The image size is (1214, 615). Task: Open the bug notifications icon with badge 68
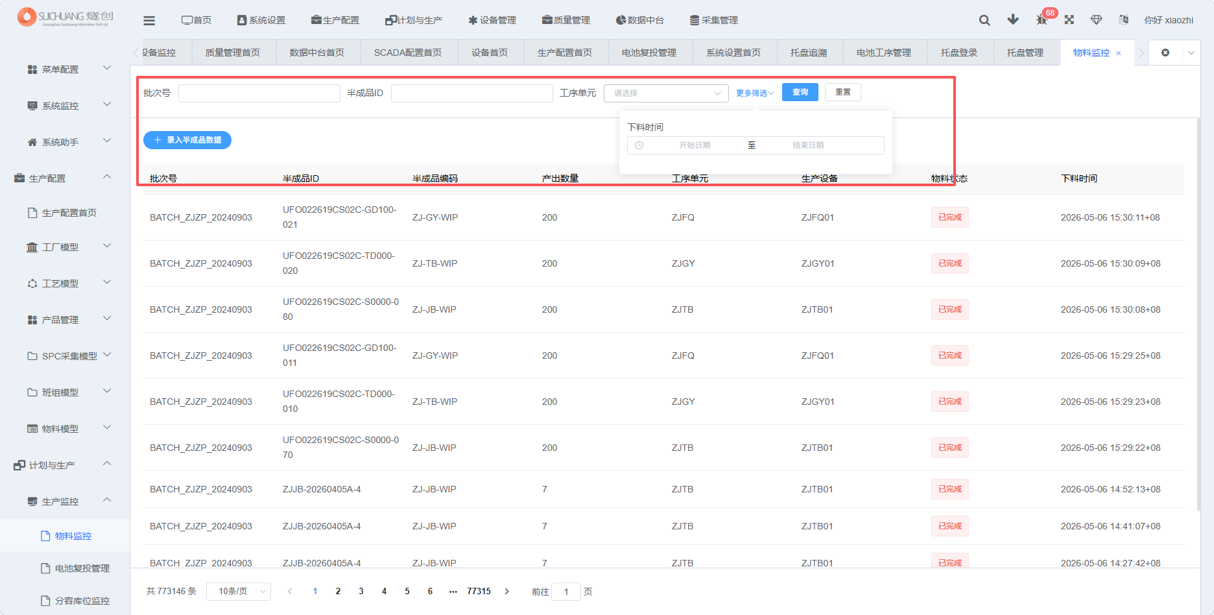point(1042,20)
